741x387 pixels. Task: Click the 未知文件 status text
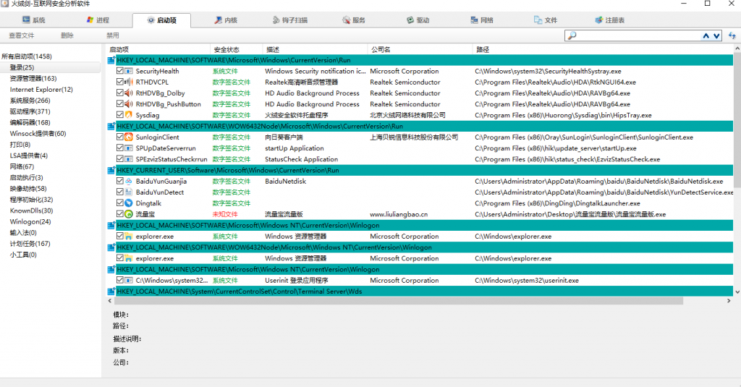pos(224,214)
